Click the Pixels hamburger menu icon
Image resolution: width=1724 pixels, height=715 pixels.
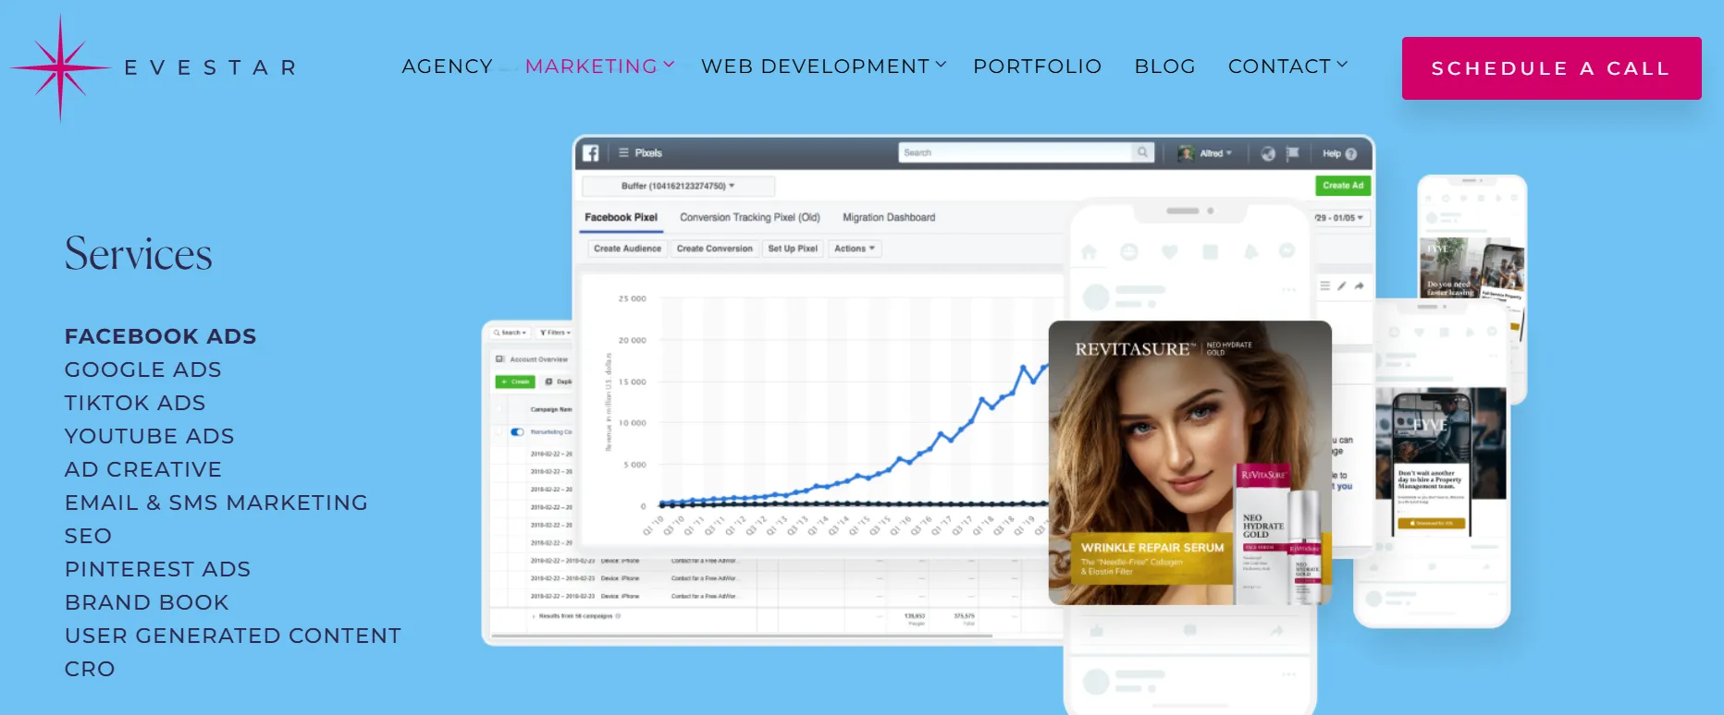coord(623,152)
